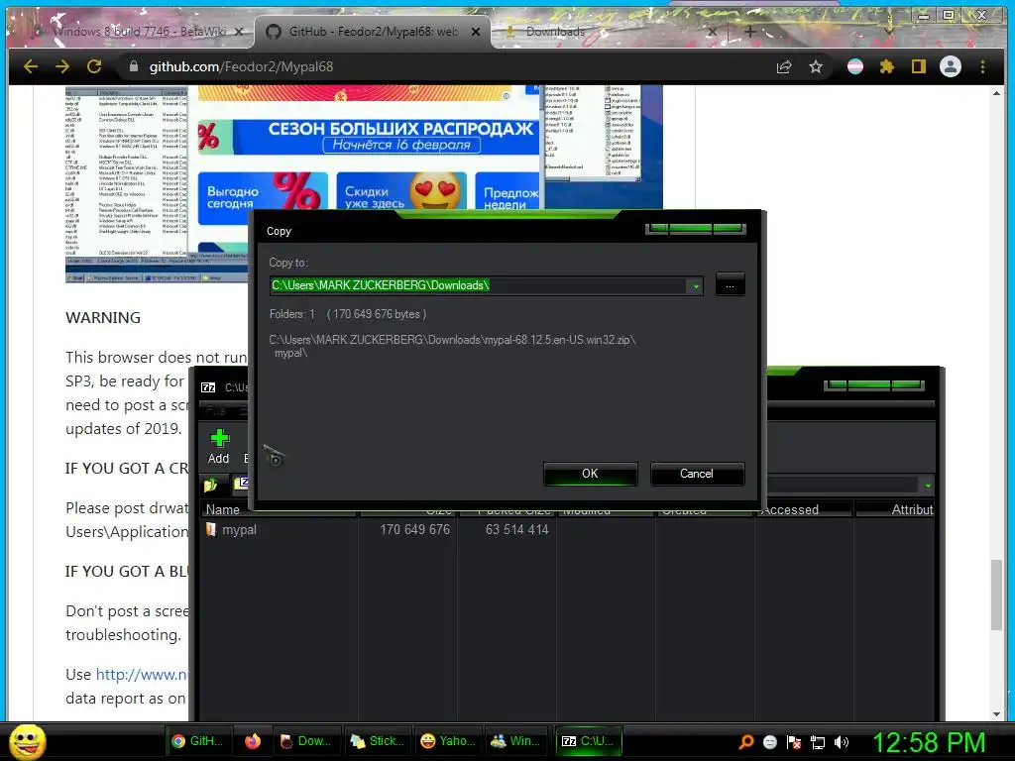The width and height of the screenshot is (1015, 761).
Task: Switch to GitHub Chrome taskbar item
Action: 197,741
